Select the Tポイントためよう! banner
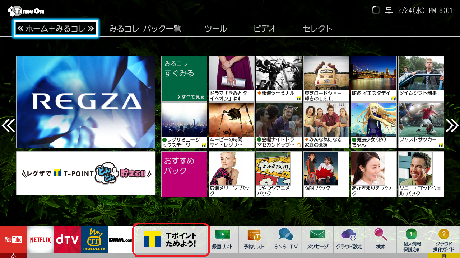460x258 pixels. [171, 239]
